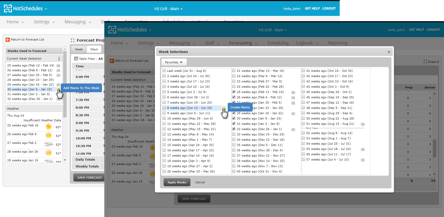Check the 52 weeks ago (Aug 8 - Aug 14) checkbox
Viewport: 444px width, 217px height.
(x=303, y=133)
